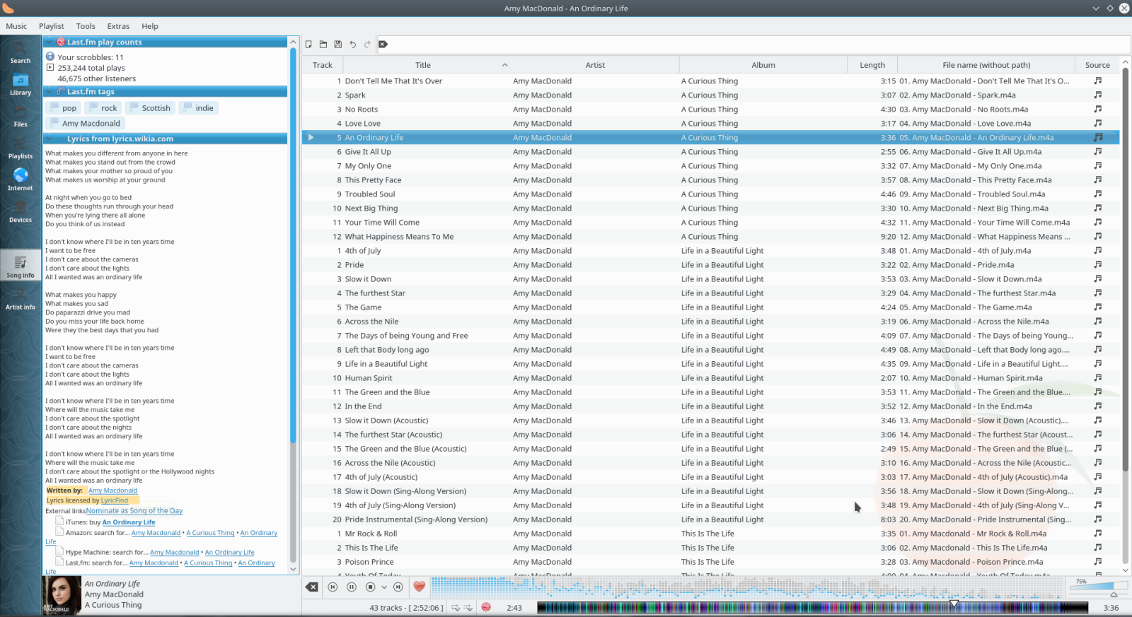
Task: Select the track The Green and the Blue (Acoustic)
Action: click(x=405, y=448)
